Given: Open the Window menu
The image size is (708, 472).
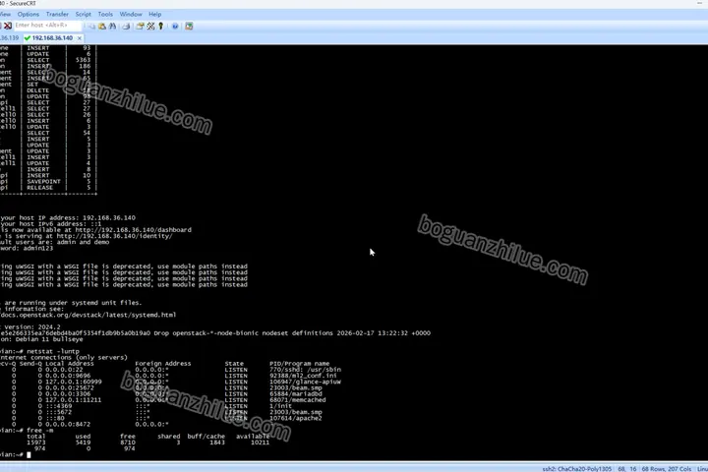Looking at the screenshot, I should pyautogui.click(x=131, y=15).
